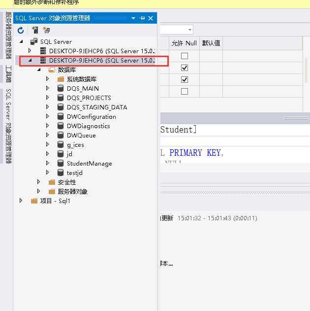This screenshot has height=311, width=310.
Task: Select the StudentManage database icon
Action: (x=61, y=163)
